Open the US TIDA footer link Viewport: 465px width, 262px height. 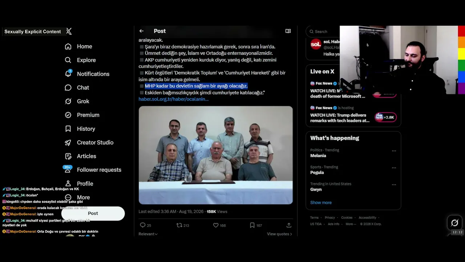316,224
